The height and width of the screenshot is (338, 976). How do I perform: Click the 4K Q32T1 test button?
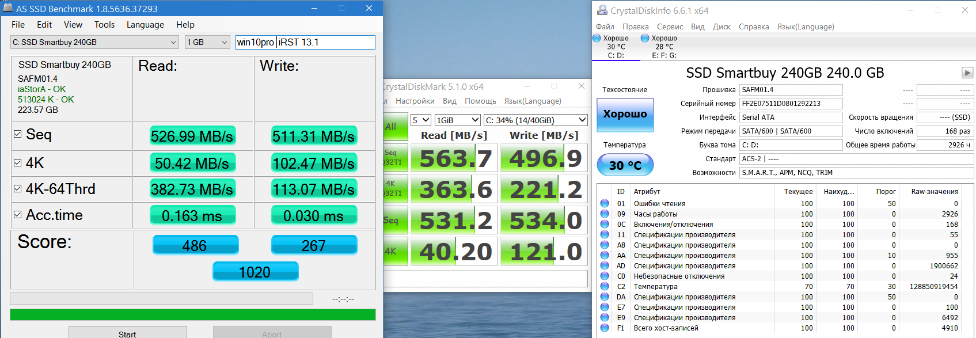(x=395, y=189)
